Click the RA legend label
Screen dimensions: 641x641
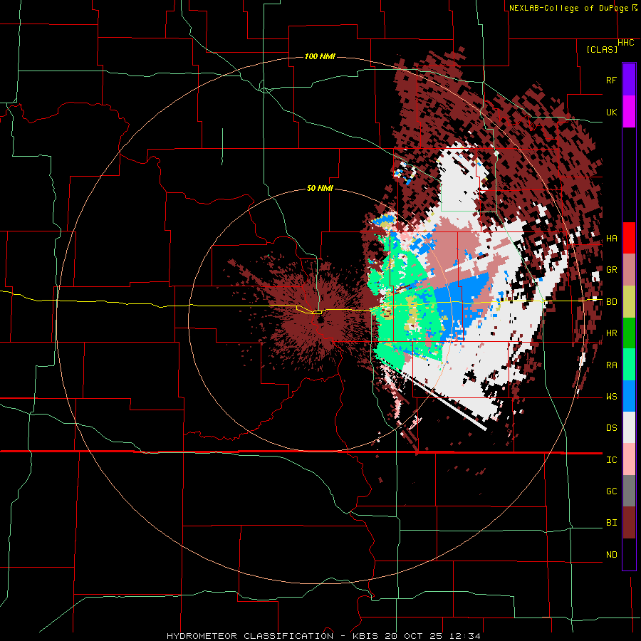tap(611, 365)
